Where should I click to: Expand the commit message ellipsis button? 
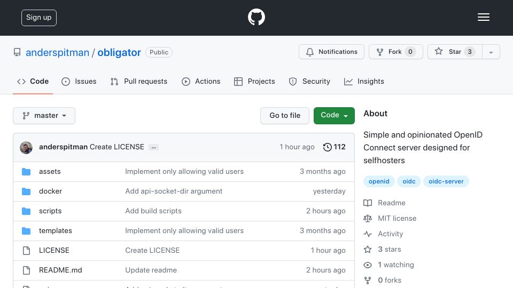pos(153,147)
